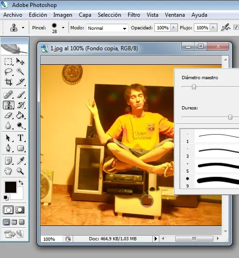
Task: Open the Opacidad slider arrow
Action: coord(173,27)
